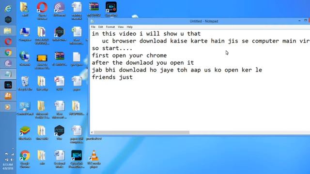The image size is (310, 174).
Task: Select the Network desktop icon
Action: pyautogui.click(x=25, y=59)
